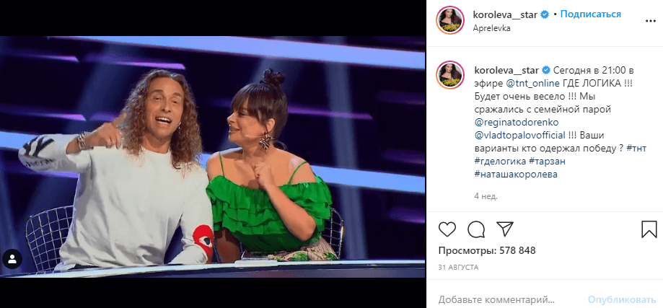
Task: Show tagged people icon on video
Action: 12,258
